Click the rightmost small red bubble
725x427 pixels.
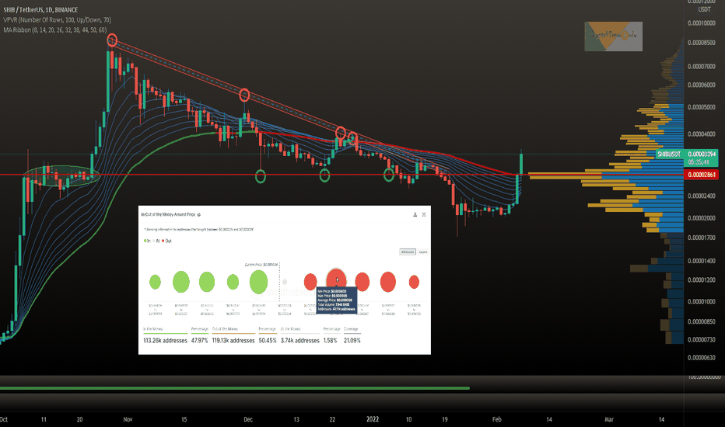tap(414, 282)
